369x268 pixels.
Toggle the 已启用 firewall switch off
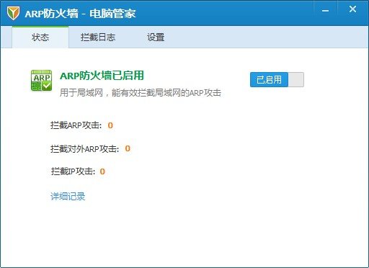tap(277, 79)
